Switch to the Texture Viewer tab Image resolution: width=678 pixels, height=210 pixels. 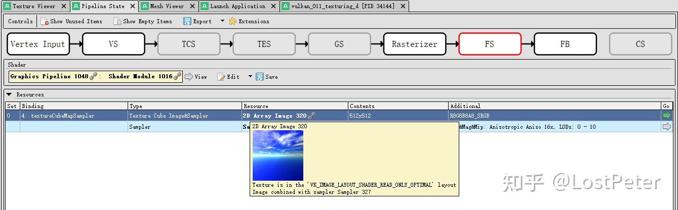coord(34,6)
